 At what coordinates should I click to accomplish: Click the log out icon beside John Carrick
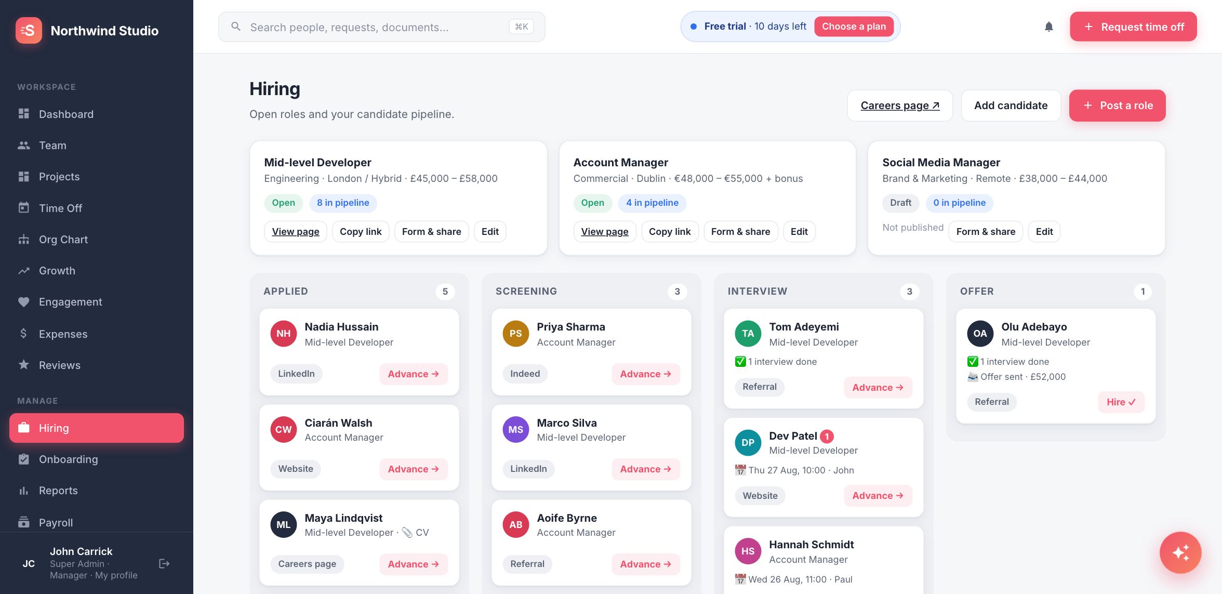click(x=164, y=563)
